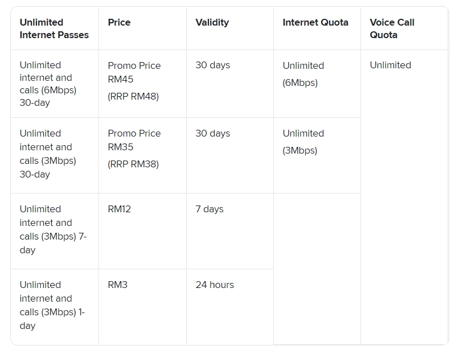
Task: Select the Validity column header
Action: [212, 22]
